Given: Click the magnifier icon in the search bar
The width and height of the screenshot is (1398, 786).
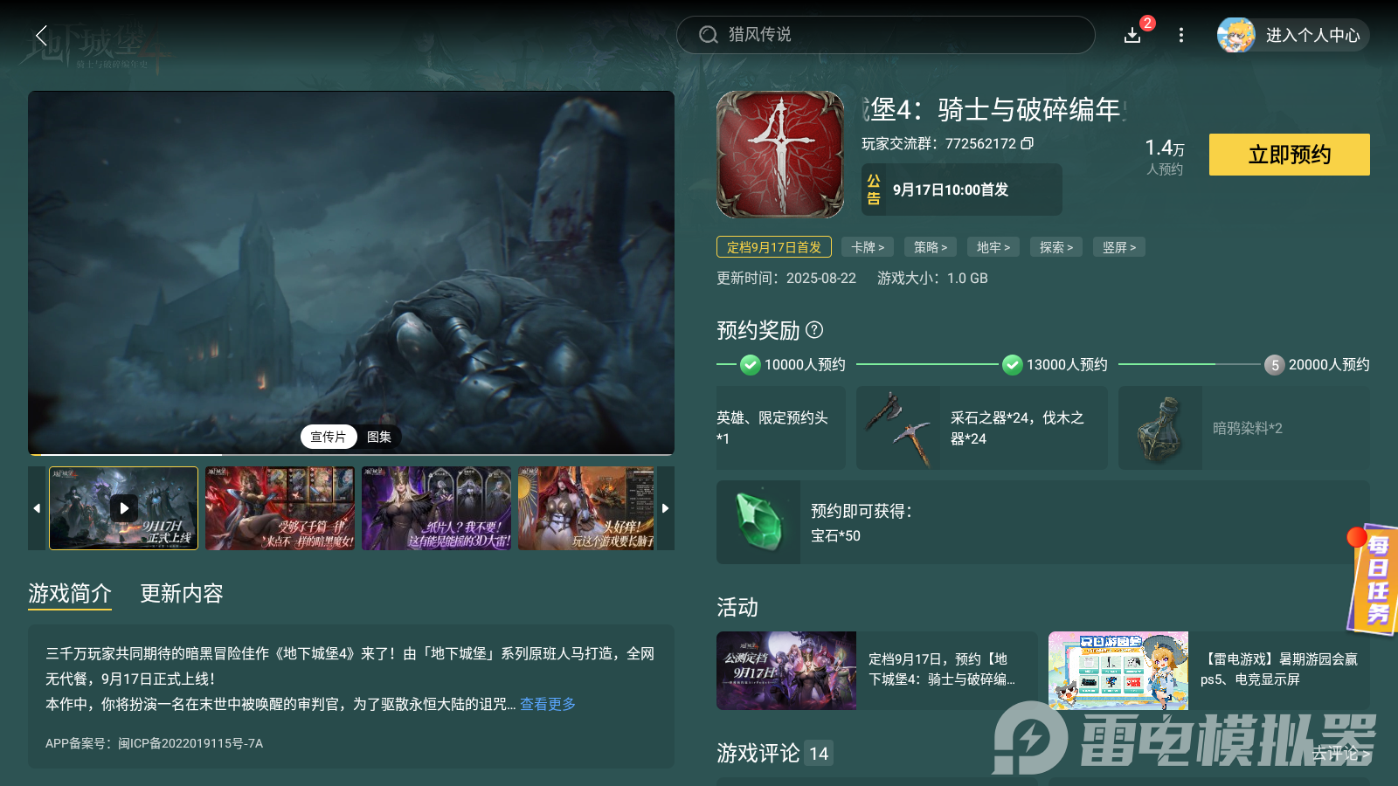Looking at the screenshot, I should pos(709,35).
